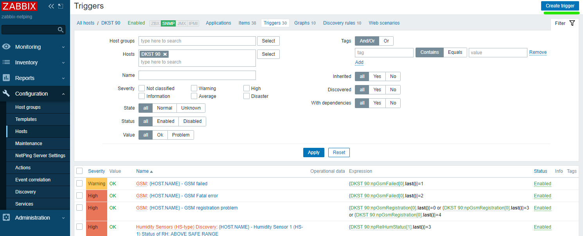The height and width of the screenshot is (236, 583).
Task: Add another tag filter
Action: tap(359, 62)
